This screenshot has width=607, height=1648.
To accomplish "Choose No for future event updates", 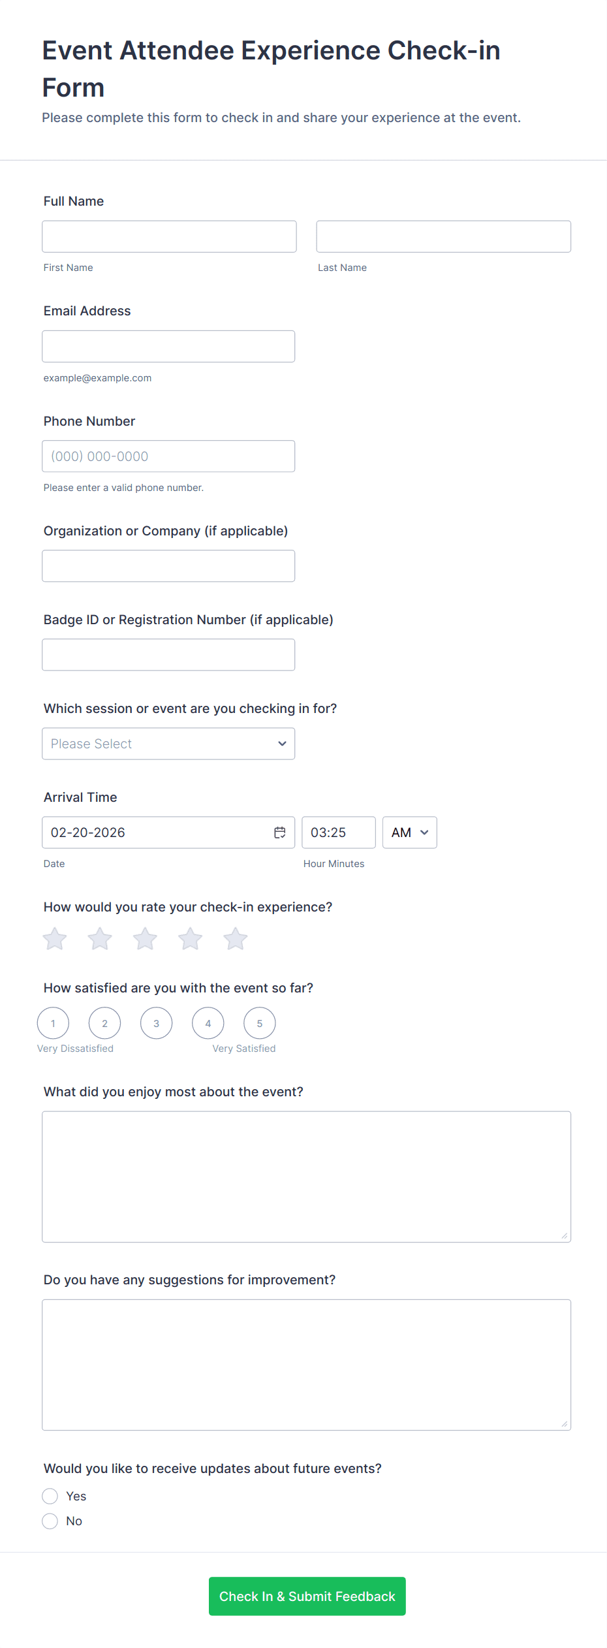I will pyautogui.click(x=50, y=1521).
